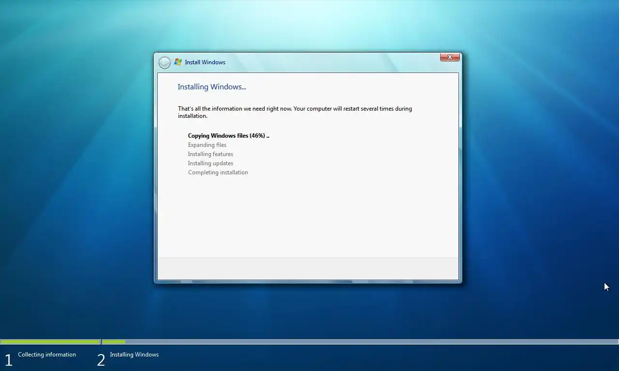Click the restart information paragraph
Screen dimensions: 619x371
295,112
